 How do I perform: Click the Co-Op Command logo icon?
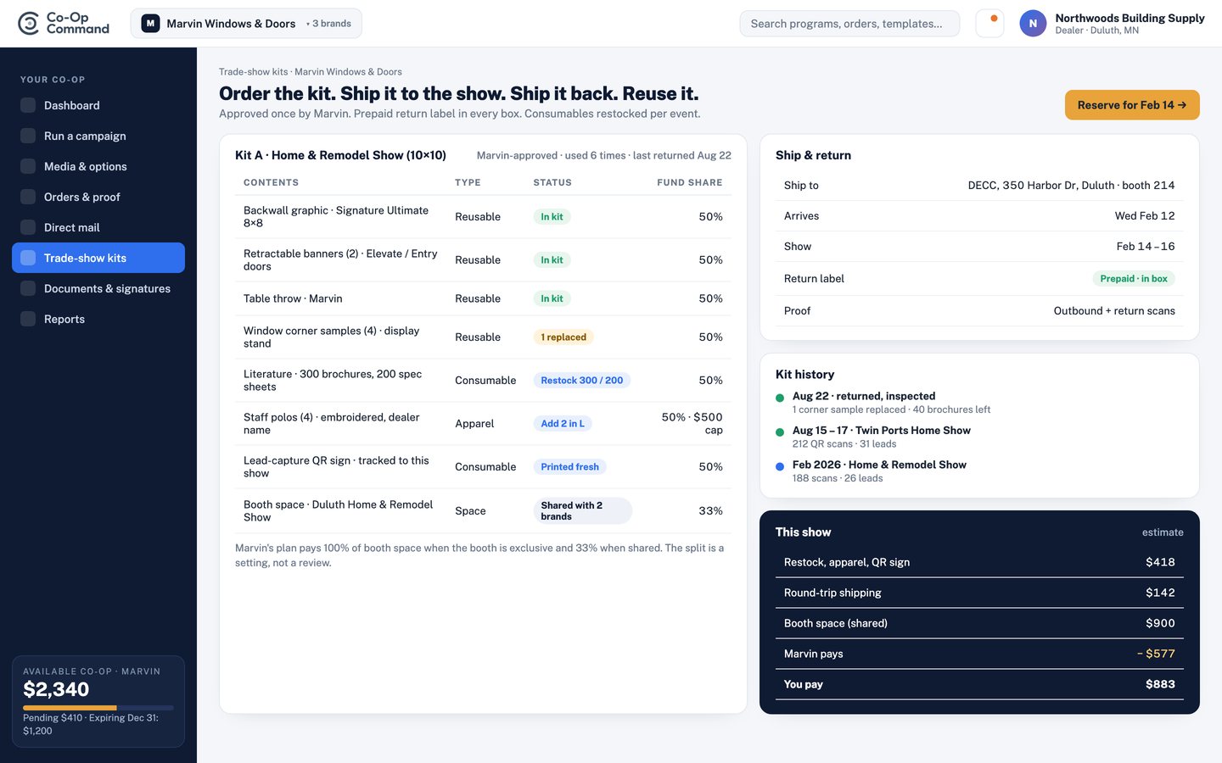click(29, 23)
